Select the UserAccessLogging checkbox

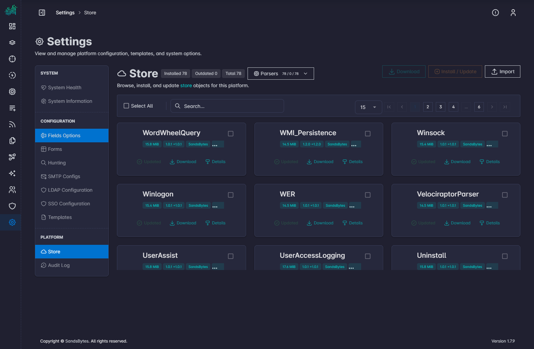[368, 256]
